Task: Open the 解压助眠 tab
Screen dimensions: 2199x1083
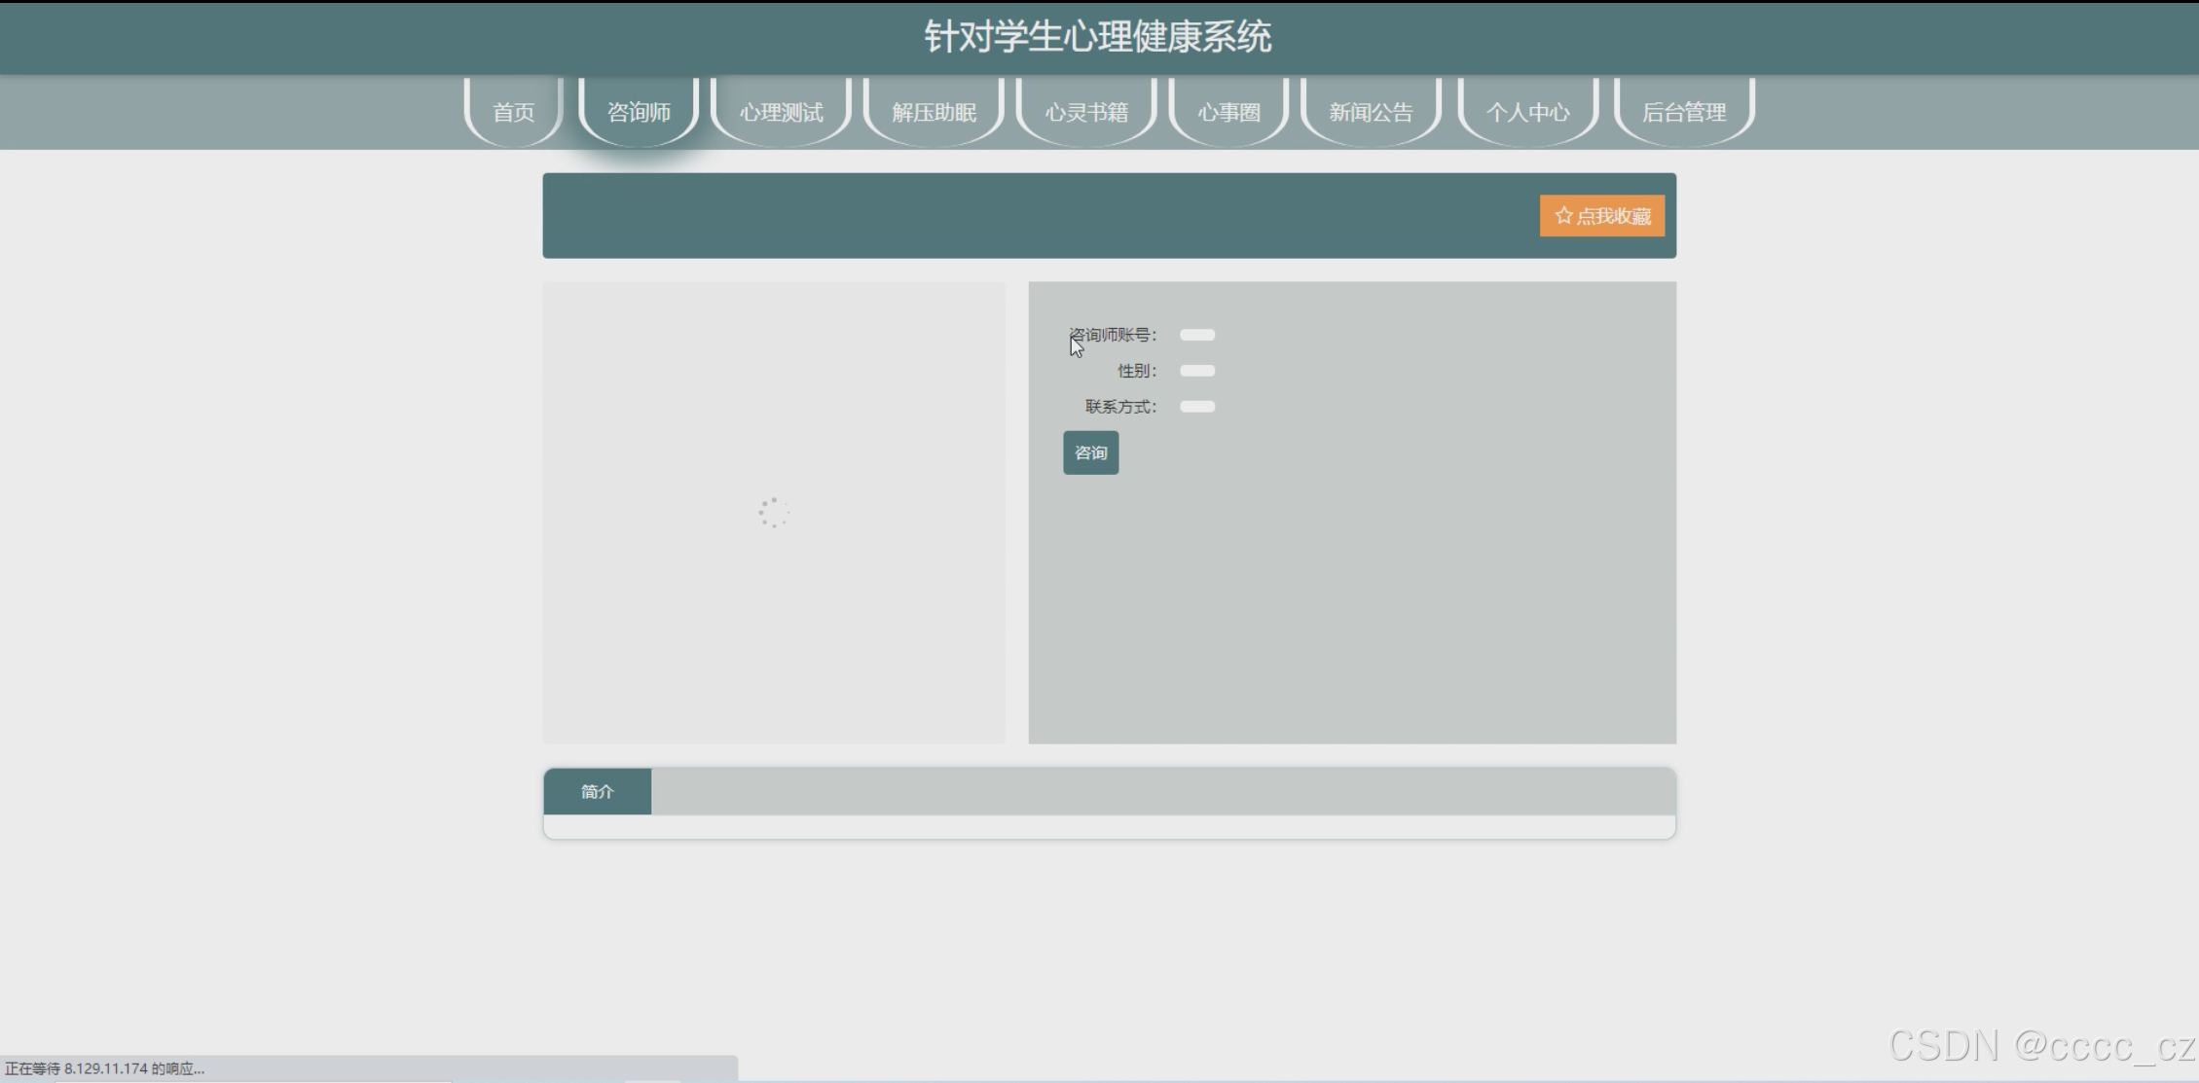Action: coord(934,112)
